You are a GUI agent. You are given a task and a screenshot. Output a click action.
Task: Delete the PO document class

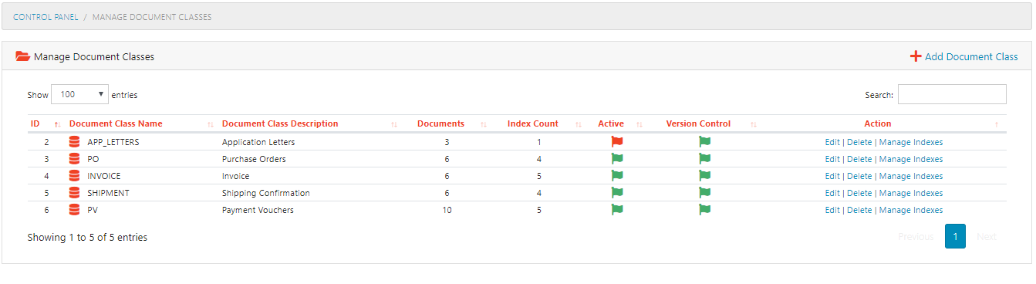click(859, 159)
